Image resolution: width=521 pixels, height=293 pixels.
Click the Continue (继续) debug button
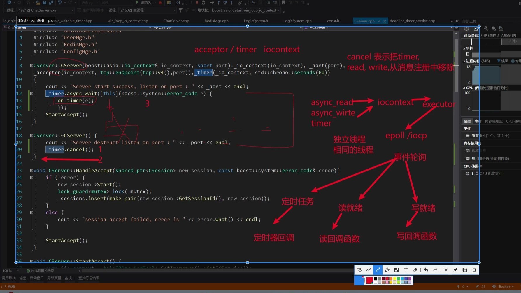click(144, 3)
